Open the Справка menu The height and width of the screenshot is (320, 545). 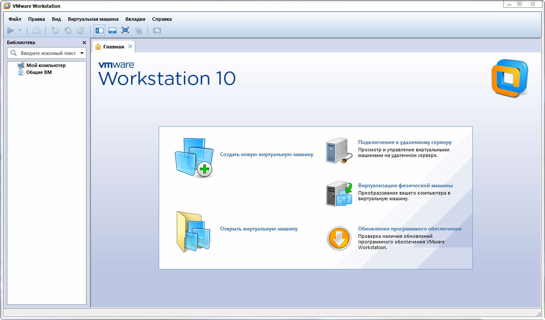pyautogui.click(x=162, y=19)
